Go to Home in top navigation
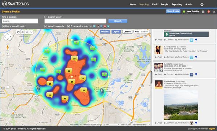217x131 pixels. (133, 4)
